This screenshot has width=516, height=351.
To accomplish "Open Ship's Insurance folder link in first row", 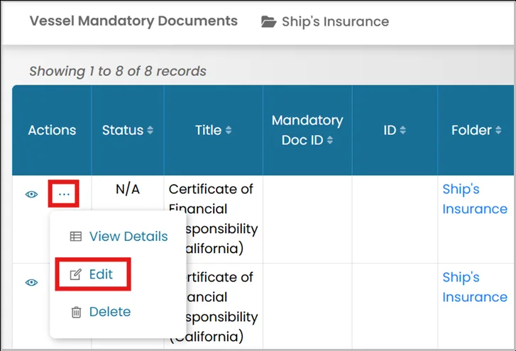I will pos(475,199).
